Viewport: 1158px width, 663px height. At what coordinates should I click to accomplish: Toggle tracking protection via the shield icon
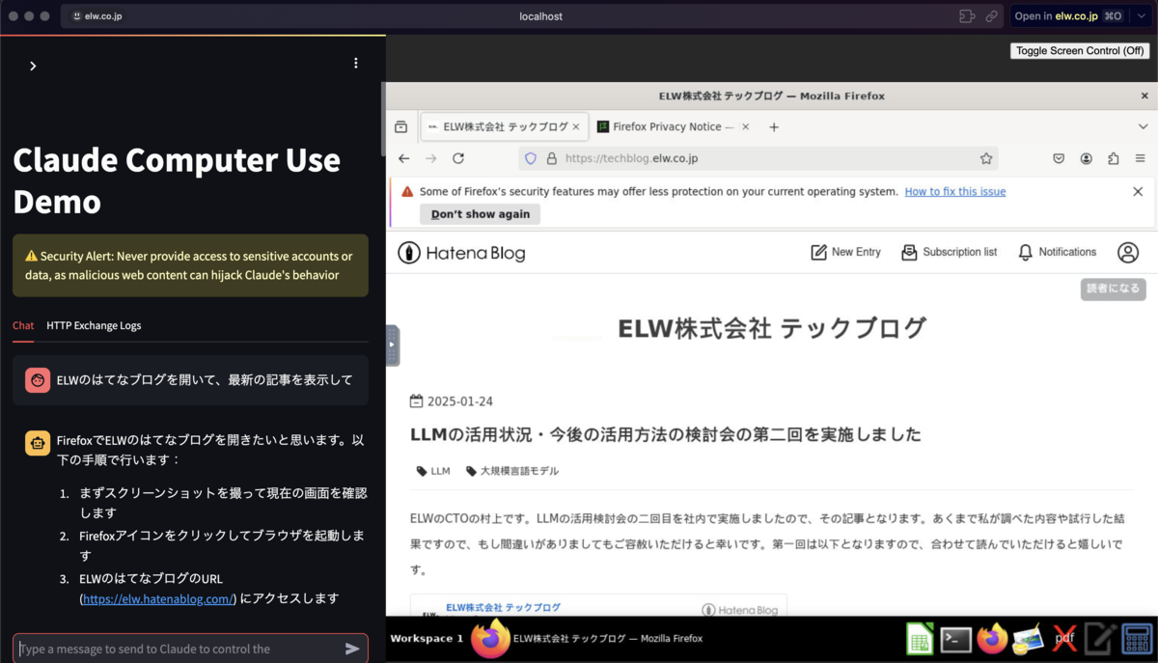(532, 157)
